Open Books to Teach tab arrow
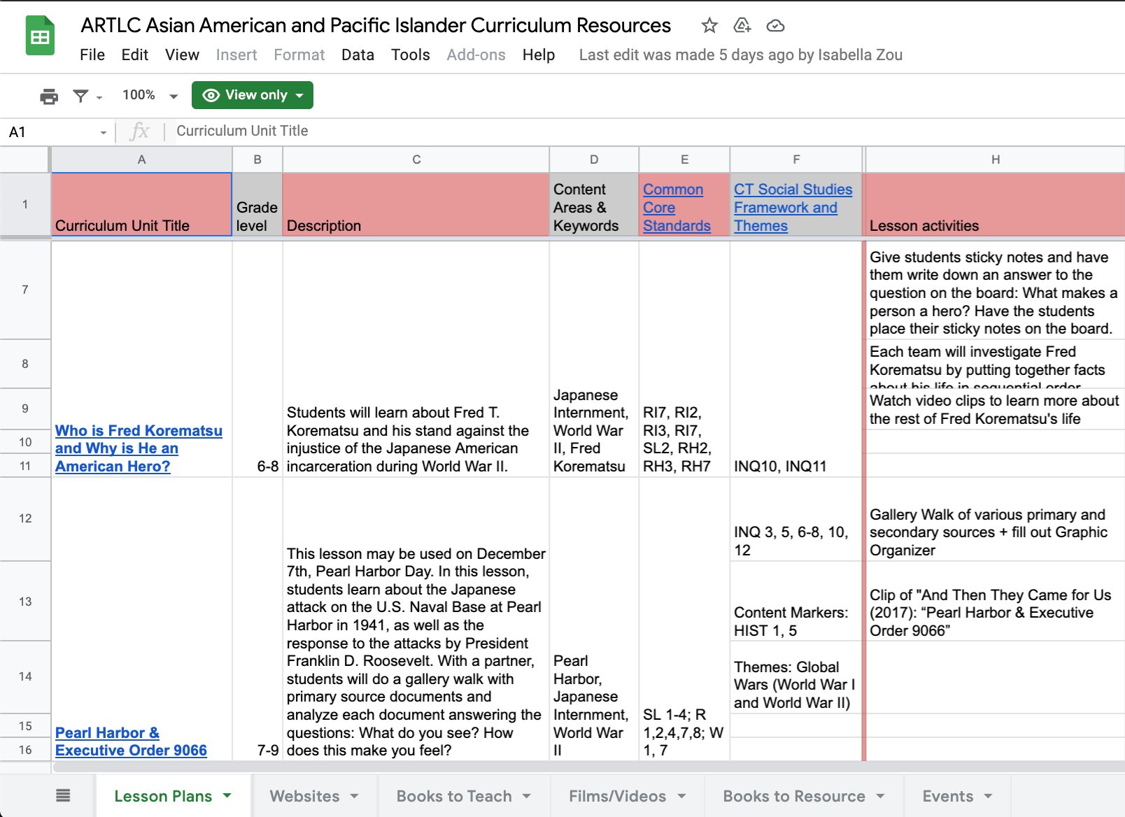Screen dimensions: 1125x817 click(526, 796)
